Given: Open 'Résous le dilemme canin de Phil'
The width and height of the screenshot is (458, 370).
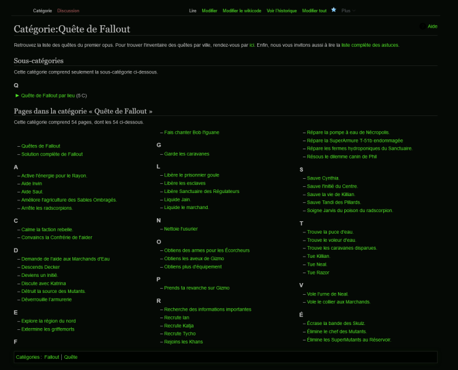Looking at the screenshot, I should (x=342, y=157).
